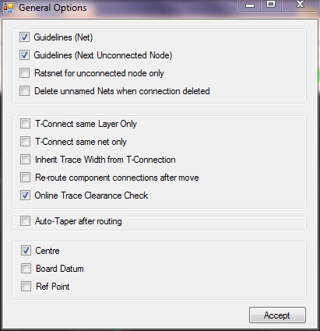Uncheck the Centre option
Image resolution: width=320 pixels, height=331 pixels.
(26, 251)
